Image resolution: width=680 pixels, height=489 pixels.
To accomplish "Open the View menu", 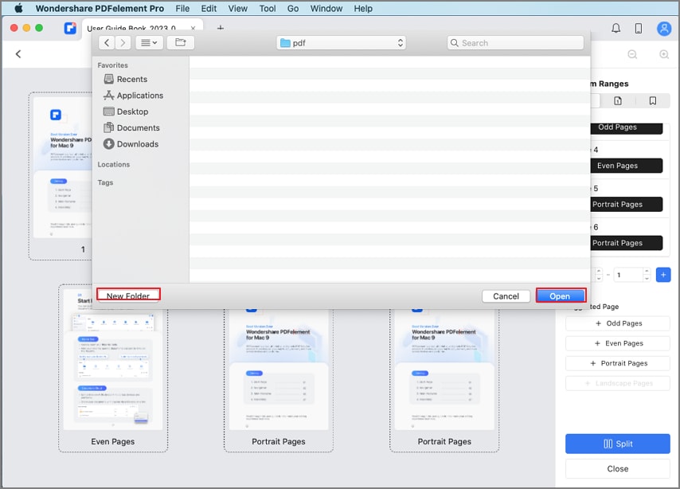I will point(237,8).
